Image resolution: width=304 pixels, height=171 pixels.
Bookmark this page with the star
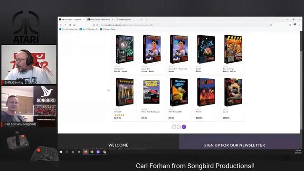(271, 25)
